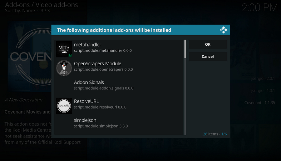Cancel the add-on installation dialog

click(208, 56)
